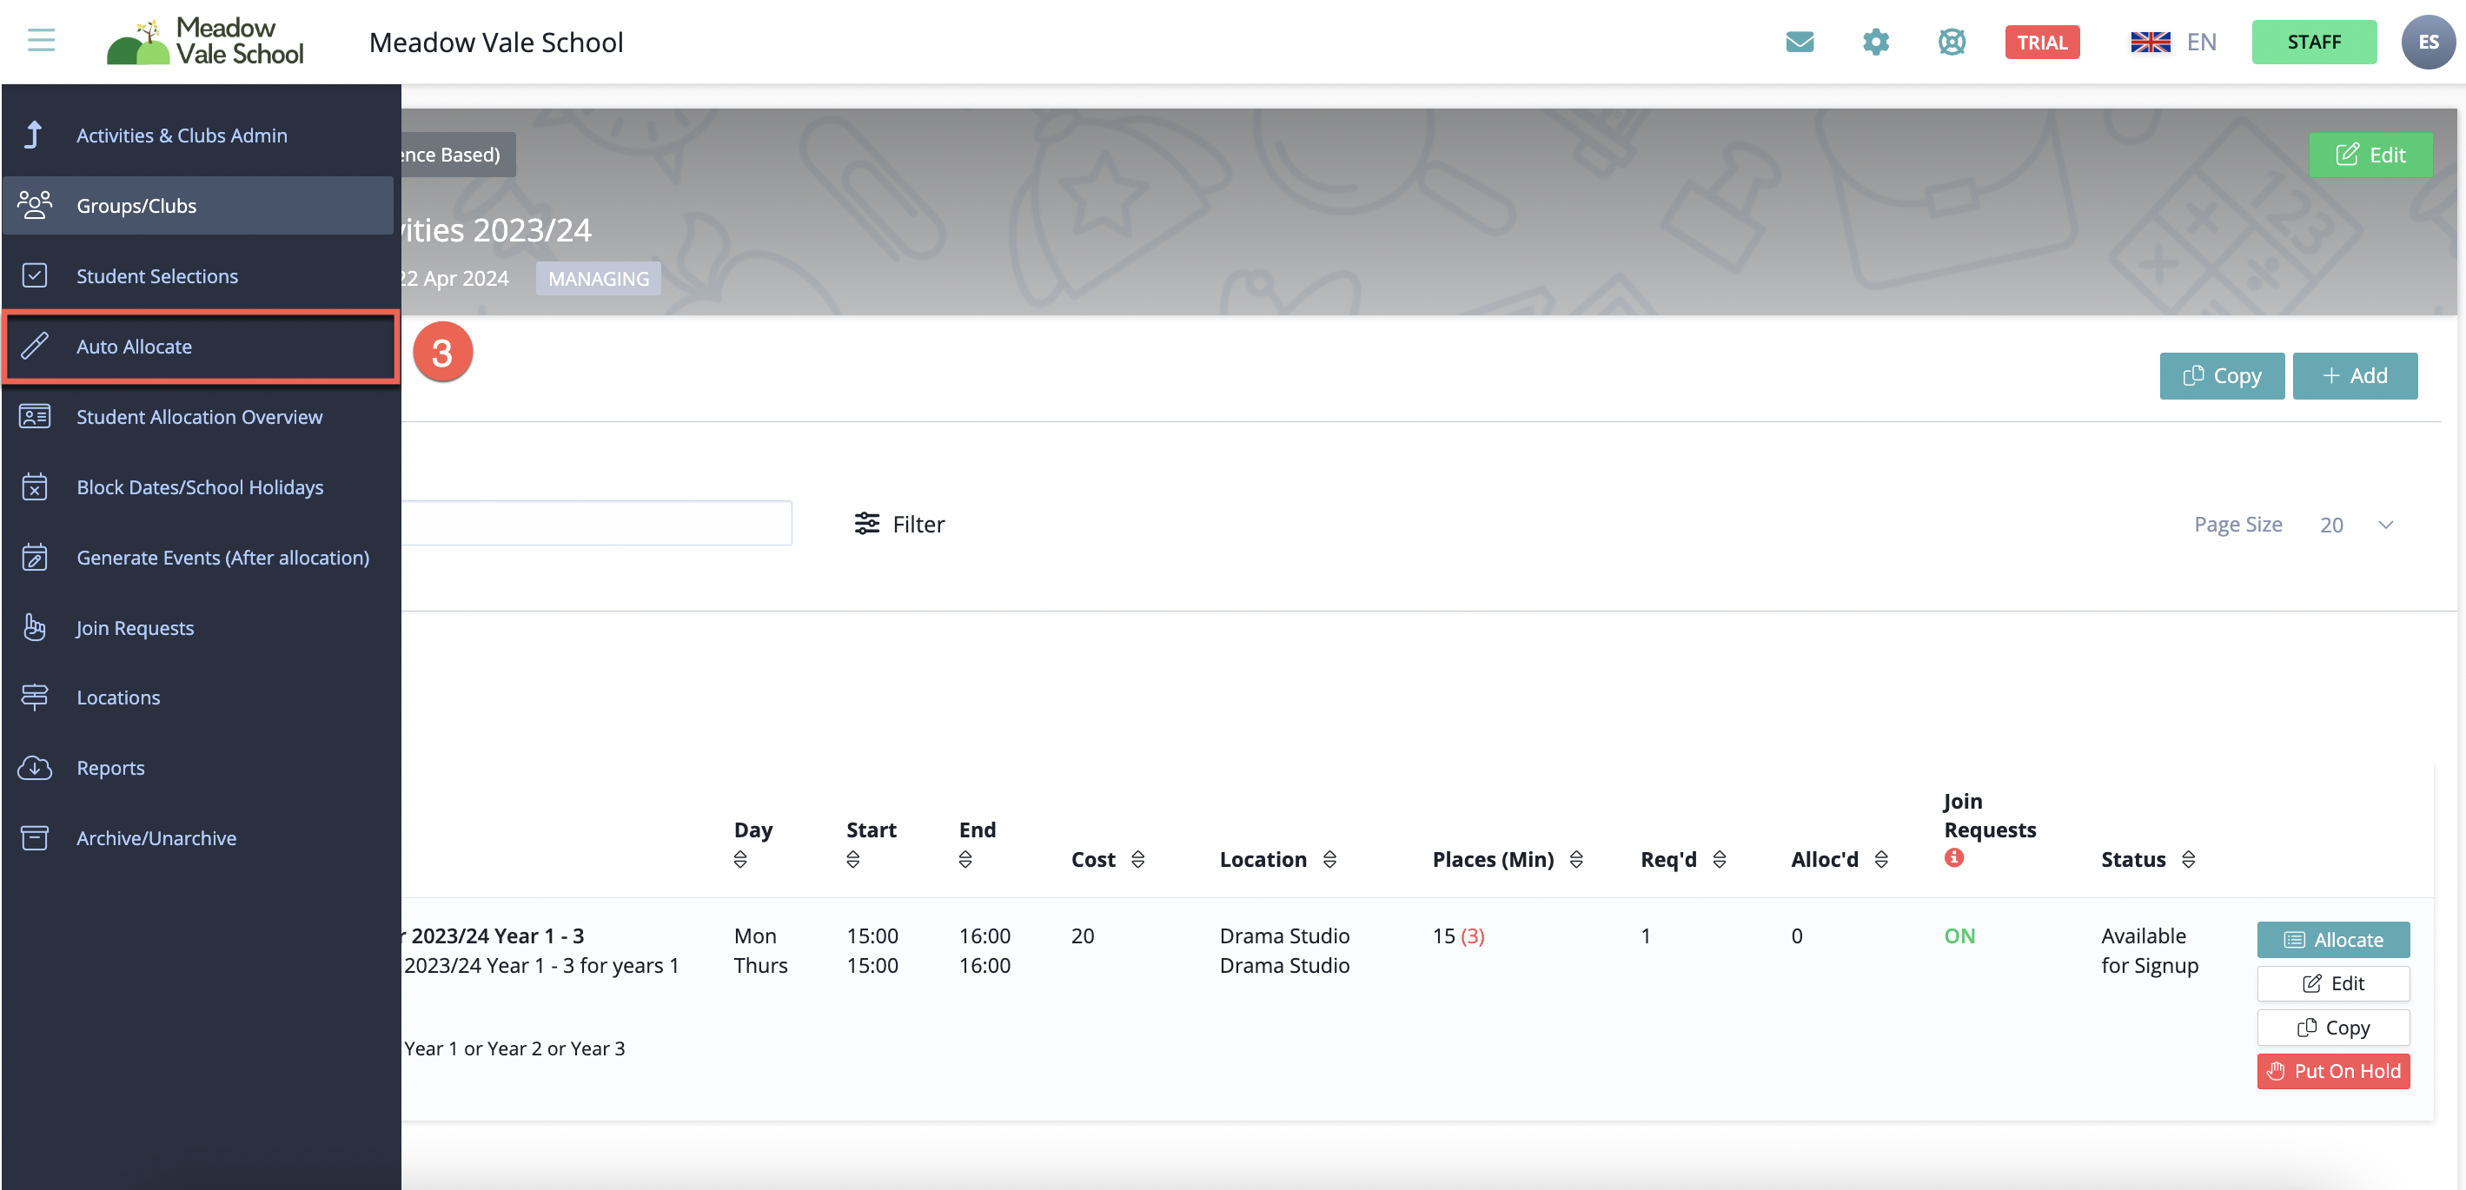This screenshot has height=1190, width=2466.
Task: Select Auto Allocate in the sidebar
Action: (x=134, y=347)
